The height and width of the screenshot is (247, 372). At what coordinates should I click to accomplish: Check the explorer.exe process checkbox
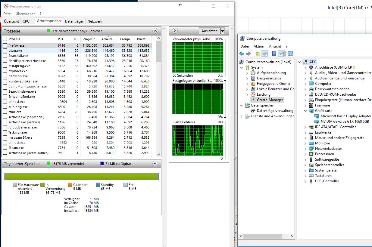coord(5,71)
